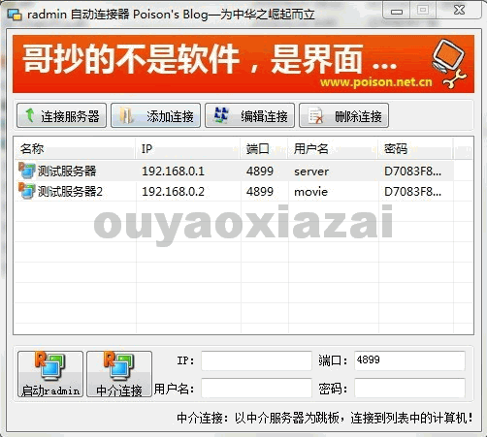Focus the 用户名 username input field
This screenshot has width=487, height=437.
click(256, 388)
